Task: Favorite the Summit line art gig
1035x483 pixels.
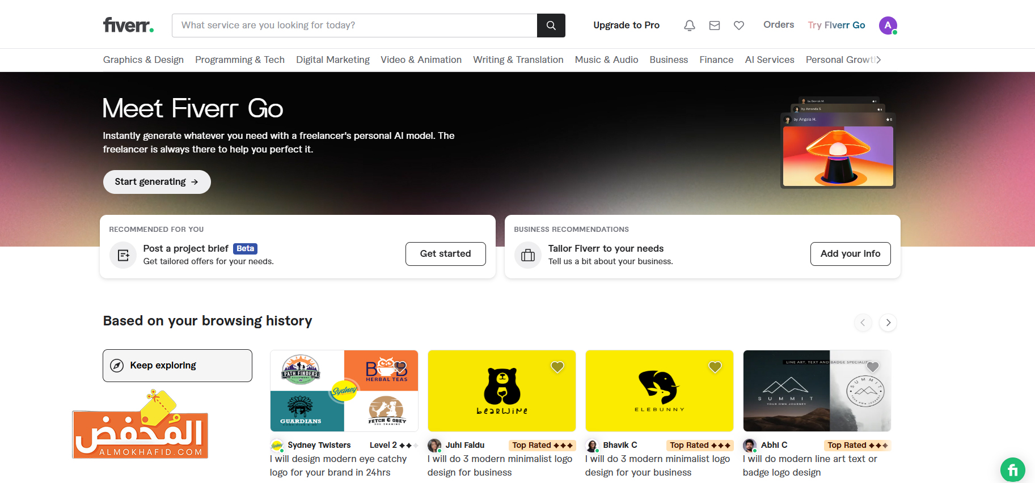Action: [x=873, y=367]
